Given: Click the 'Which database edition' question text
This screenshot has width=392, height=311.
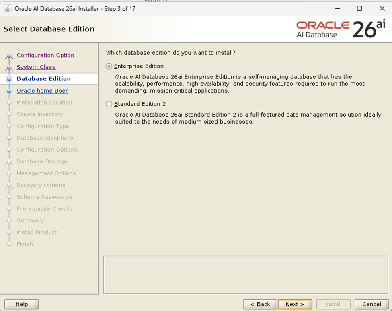Looking at the screenshot, I should (170, 53).
